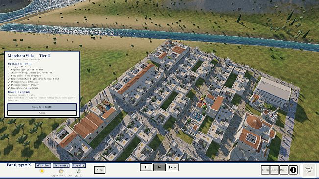Click the date text 'Ear 6, 757 π.Χ.'
This screenshot has width=319, height=179.
[x=20, y=165]
